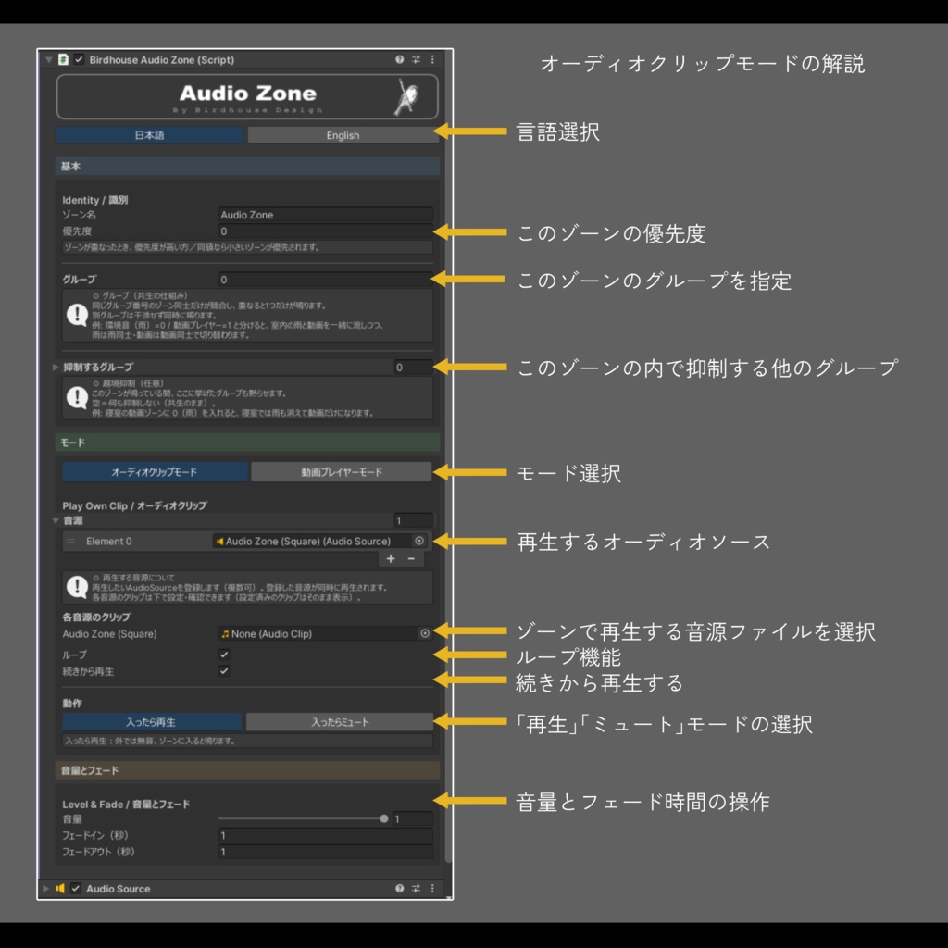Expand the Audio Source component
948x948 pixels.
click(46, 888)
